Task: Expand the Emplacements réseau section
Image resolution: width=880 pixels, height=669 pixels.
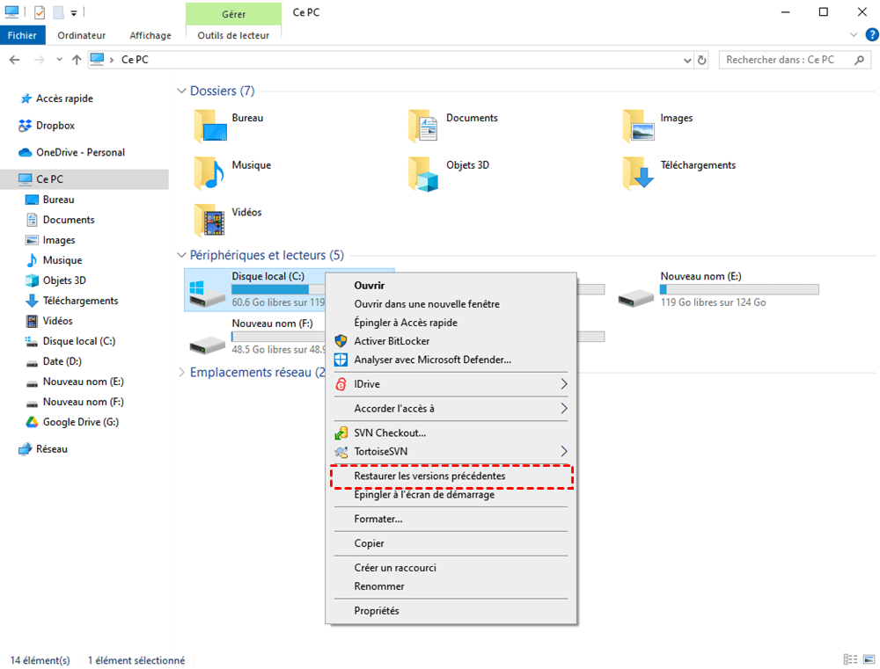Action: coord(182,373)
